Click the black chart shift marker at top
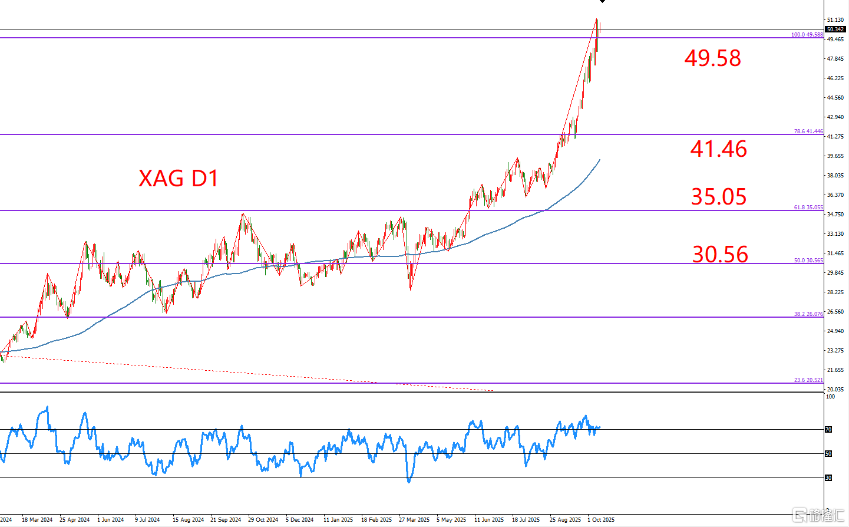 point(602,2)
